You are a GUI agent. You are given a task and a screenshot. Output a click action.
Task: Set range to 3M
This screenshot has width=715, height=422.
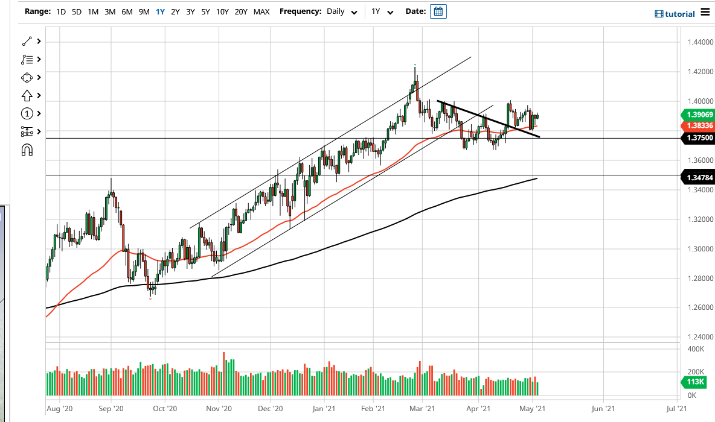pyautogui.click(x=110, y=12)
